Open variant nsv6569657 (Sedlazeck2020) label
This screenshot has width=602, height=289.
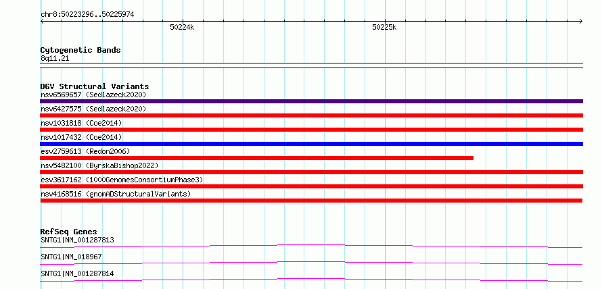[x=93, y=95]
